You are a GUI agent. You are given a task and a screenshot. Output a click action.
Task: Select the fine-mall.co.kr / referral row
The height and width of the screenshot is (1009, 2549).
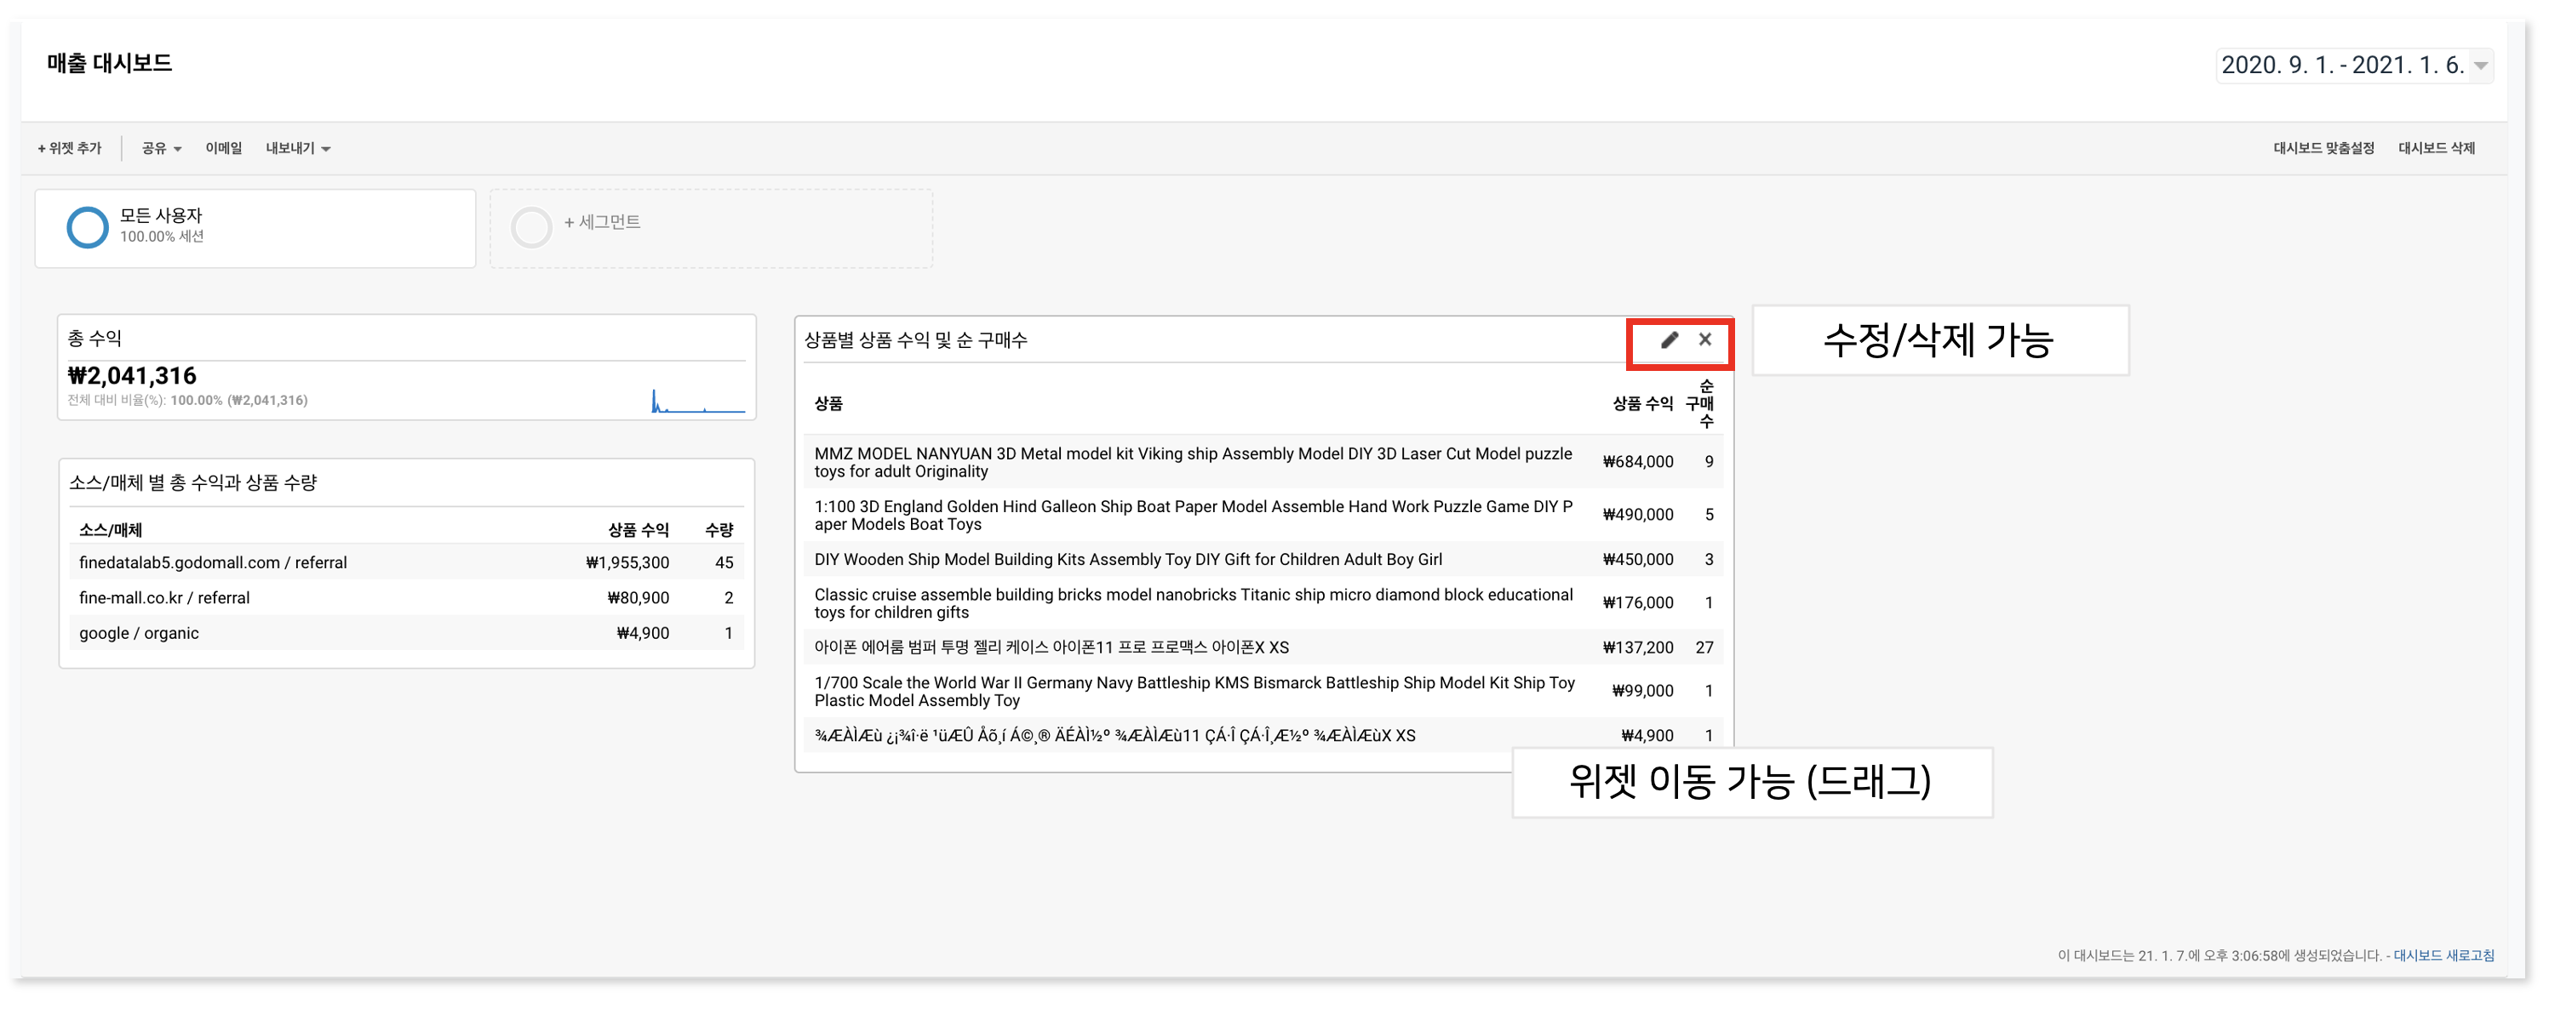[x=407, y=597]
